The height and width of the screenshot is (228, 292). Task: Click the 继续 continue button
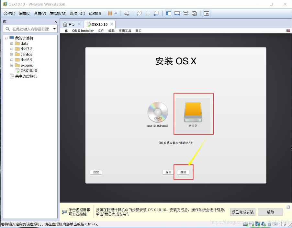(183, 172)
